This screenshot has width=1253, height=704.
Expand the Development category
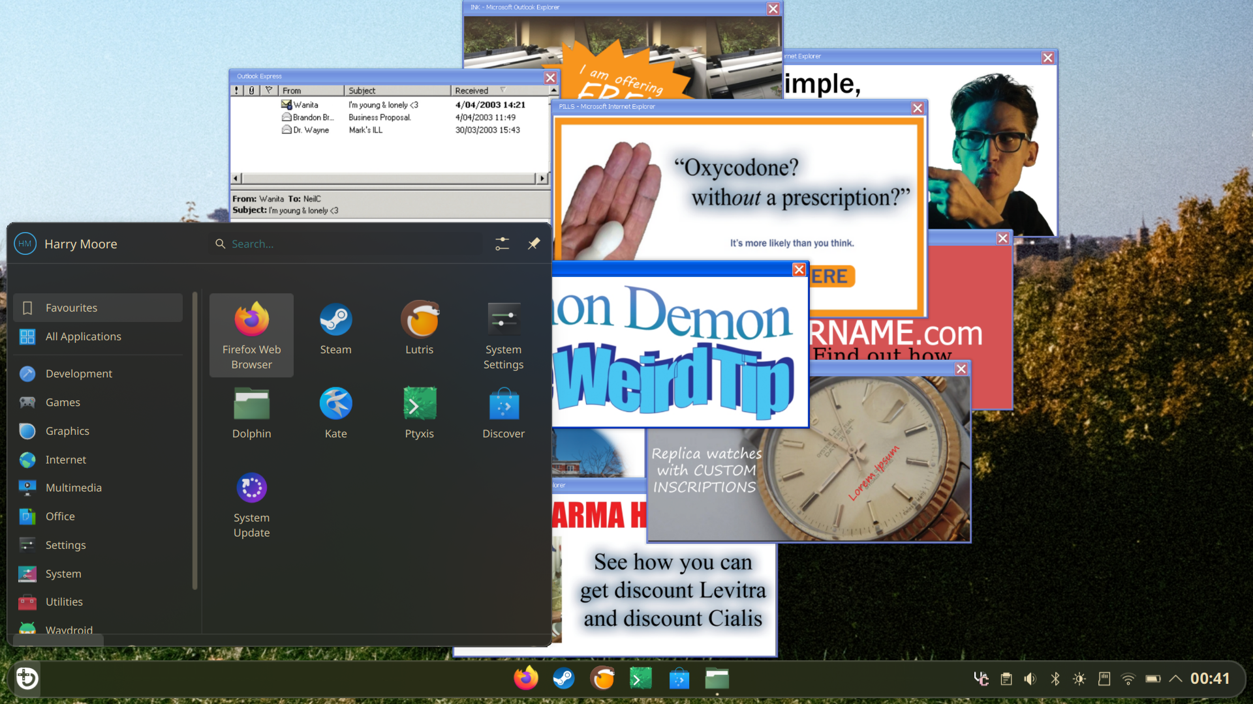79,374
